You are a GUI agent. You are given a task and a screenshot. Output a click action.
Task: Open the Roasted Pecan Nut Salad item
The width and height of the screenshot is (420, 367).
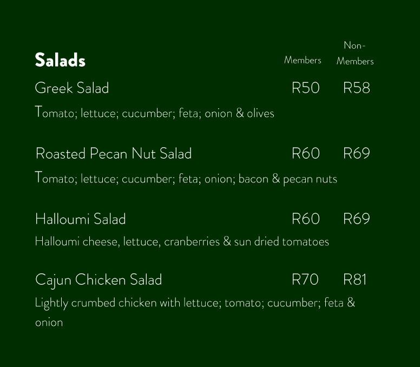[x=114, y=154]
